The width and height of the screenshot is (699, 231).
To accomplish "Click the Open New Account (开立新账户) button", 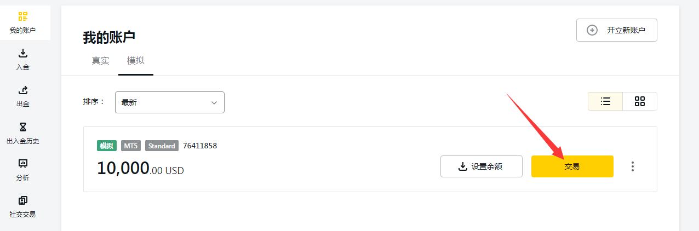I will 616,30.
